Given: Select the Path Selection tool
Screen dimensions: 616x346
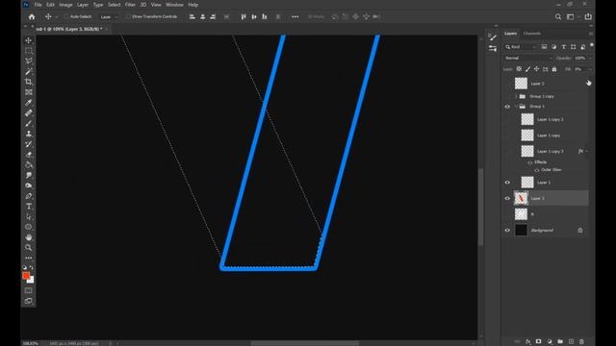Looking at the screenshot, I should (x=29, y=216).
